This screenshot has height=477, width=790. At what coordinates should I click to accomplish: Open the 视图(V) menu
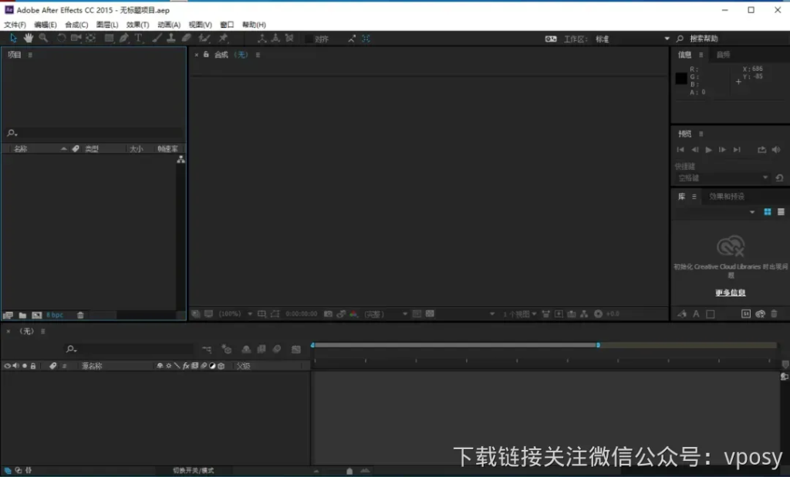tap(200, 25)
